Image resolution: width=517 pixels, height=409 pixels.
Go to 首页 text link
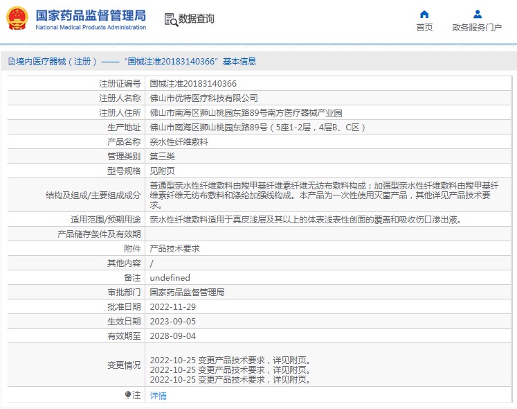click(424, 28)
